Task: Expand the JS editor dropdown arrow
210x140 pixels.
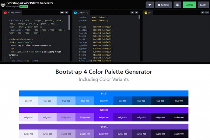Action: [207, 12]
